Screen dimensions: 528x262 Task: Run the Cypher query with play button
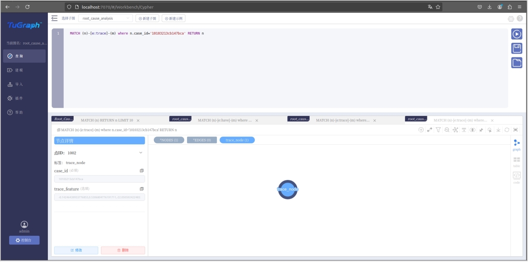click(x=516, y=34)
